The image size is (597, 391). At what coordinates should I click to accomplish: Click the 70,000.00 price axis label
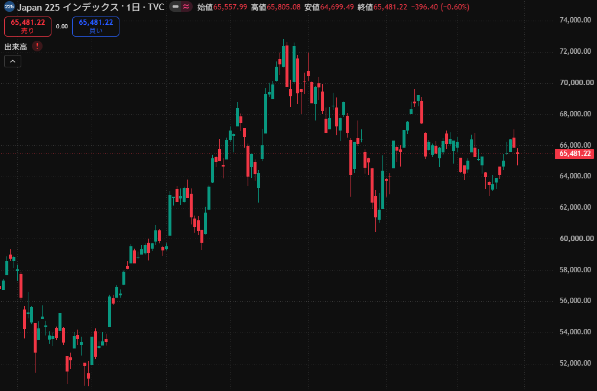tap(576, 83)
